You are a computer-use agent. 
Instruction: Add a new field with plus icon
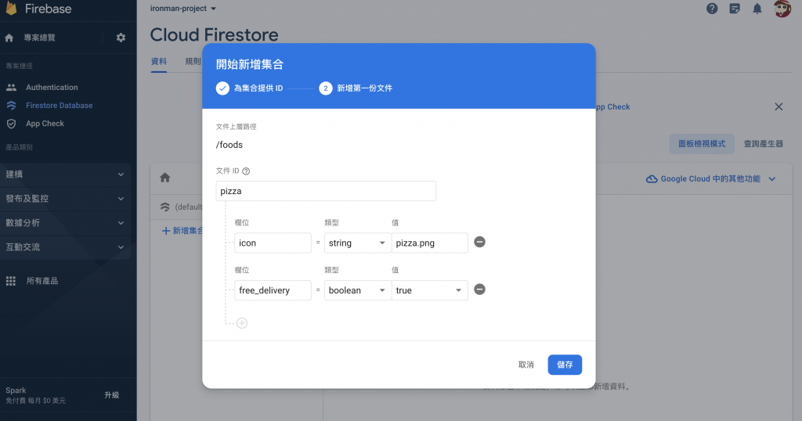pos(242,323)
